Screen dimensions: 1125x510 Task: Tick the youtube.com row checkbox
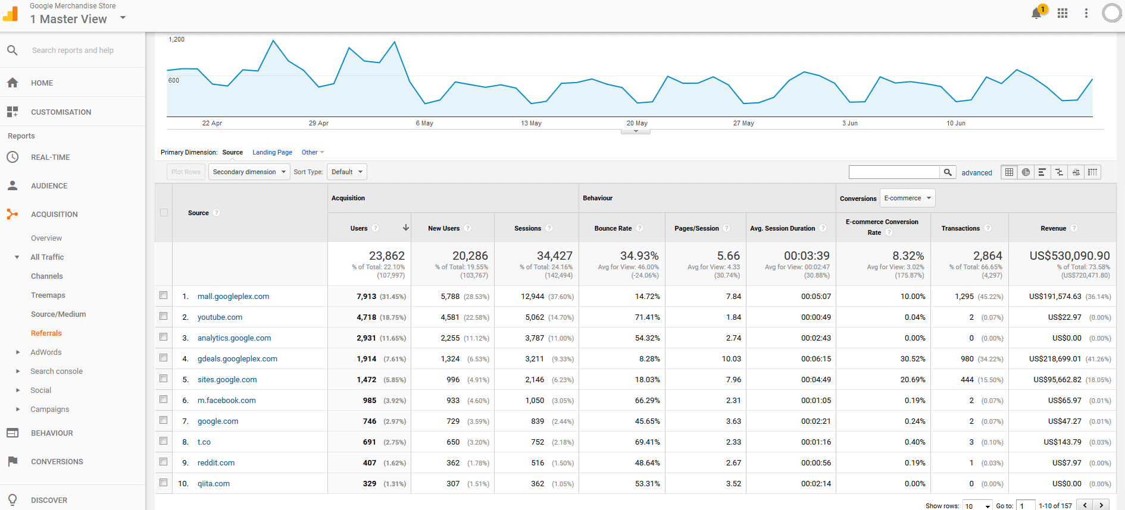click(x=164, y=316)
